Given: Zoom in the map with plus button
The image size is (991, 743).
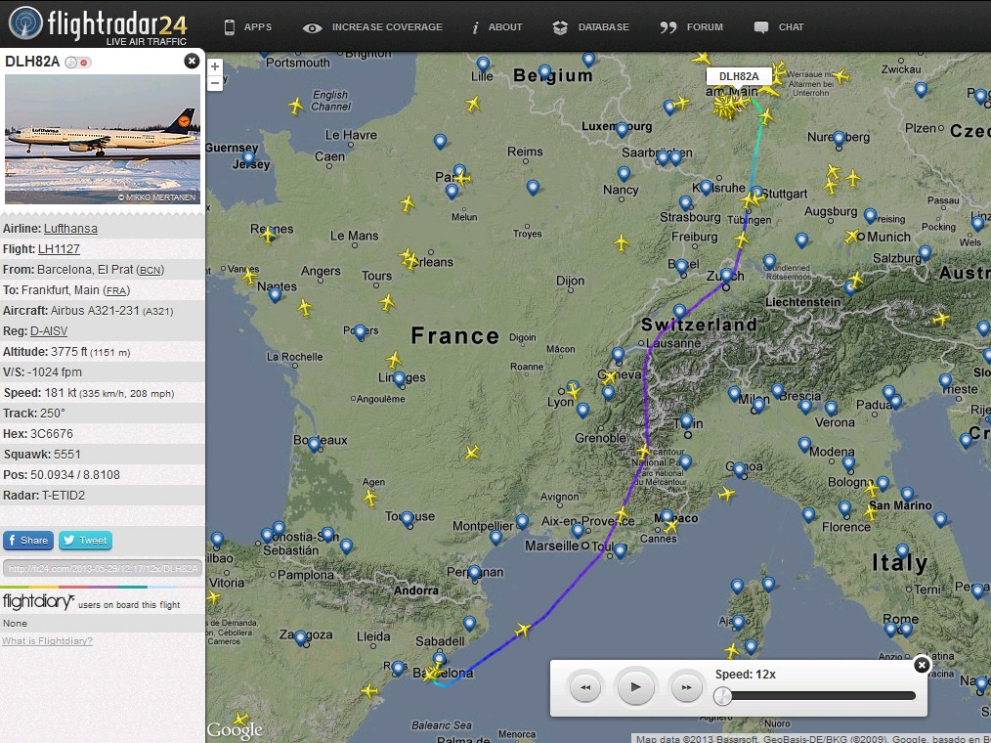Looking at the screenshot, I should click(x=215, y=67).
